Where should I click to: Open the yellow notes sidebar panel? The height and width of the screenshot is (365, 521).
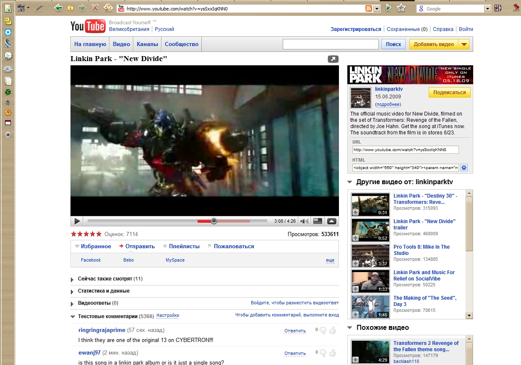pyautogui.click(x=8, y=21)
